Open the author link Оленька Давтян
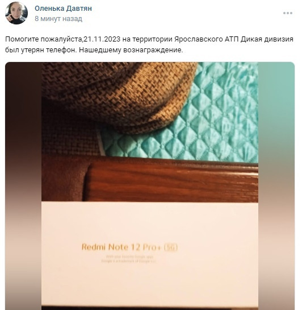This screenshot has height=310, width=302. (x=63, y=9)
